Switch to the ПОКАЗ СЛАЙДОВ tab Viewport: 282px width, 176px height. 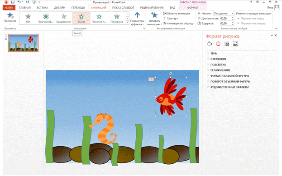123,8
